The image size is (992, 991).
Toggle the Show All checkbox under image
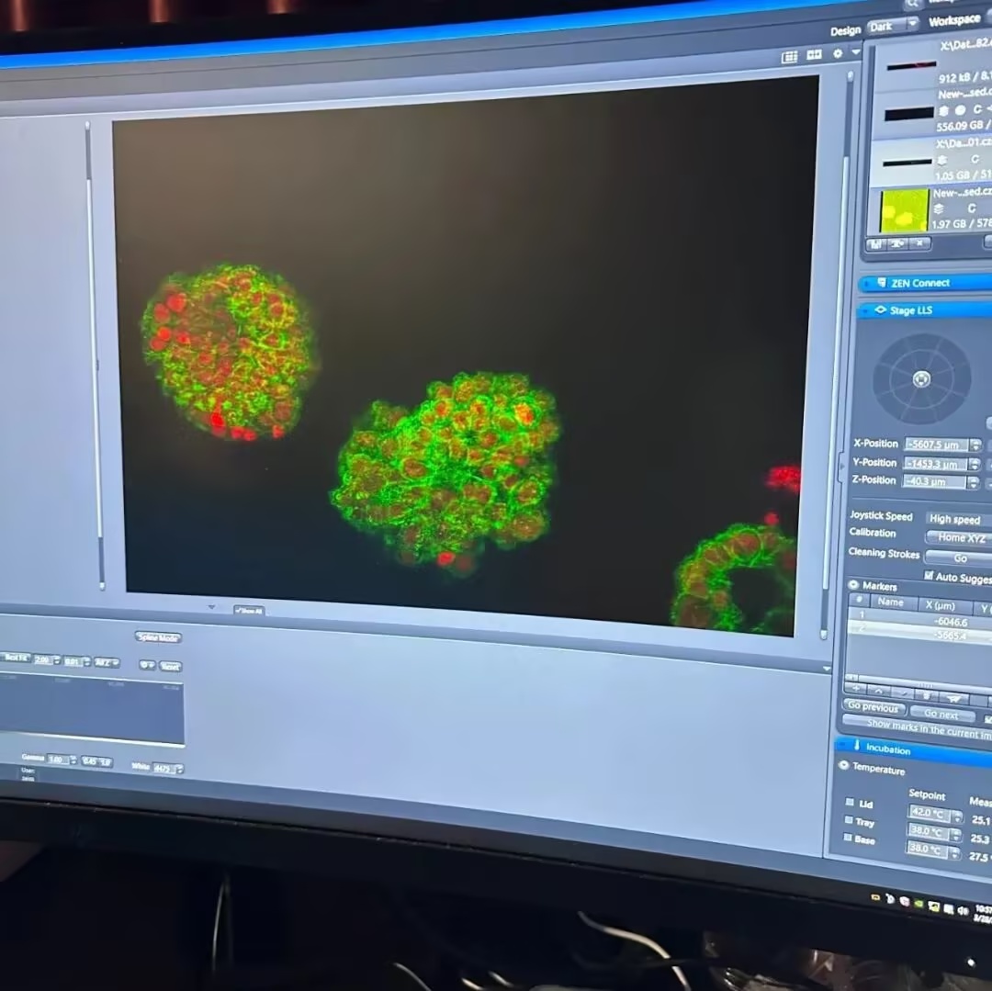(x=249, y=610)
